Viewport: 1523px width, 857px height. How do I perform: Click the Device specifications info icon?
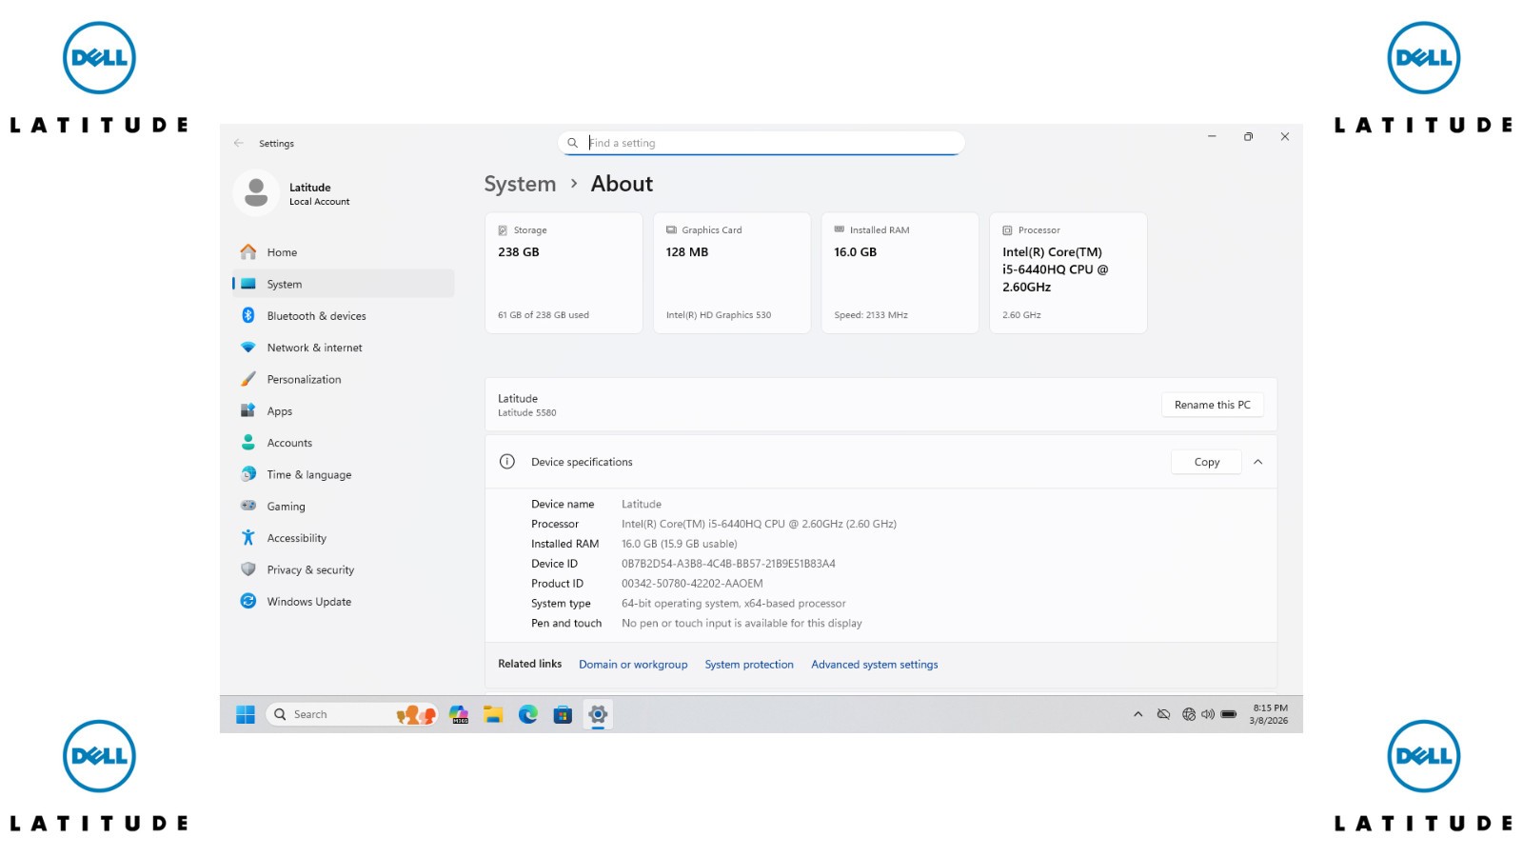click(507, 462)
